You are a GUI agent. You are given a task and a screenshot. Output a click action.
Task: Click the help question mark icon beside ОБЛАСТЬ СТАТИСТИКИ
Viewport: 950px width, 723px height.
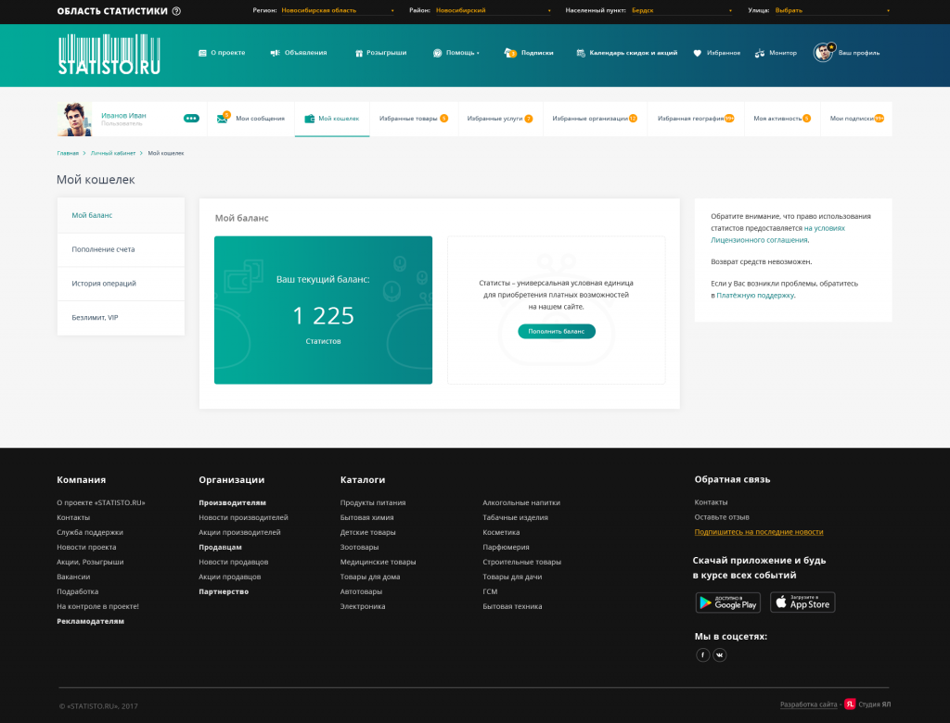pyautogui.click(x=176, y=11)
